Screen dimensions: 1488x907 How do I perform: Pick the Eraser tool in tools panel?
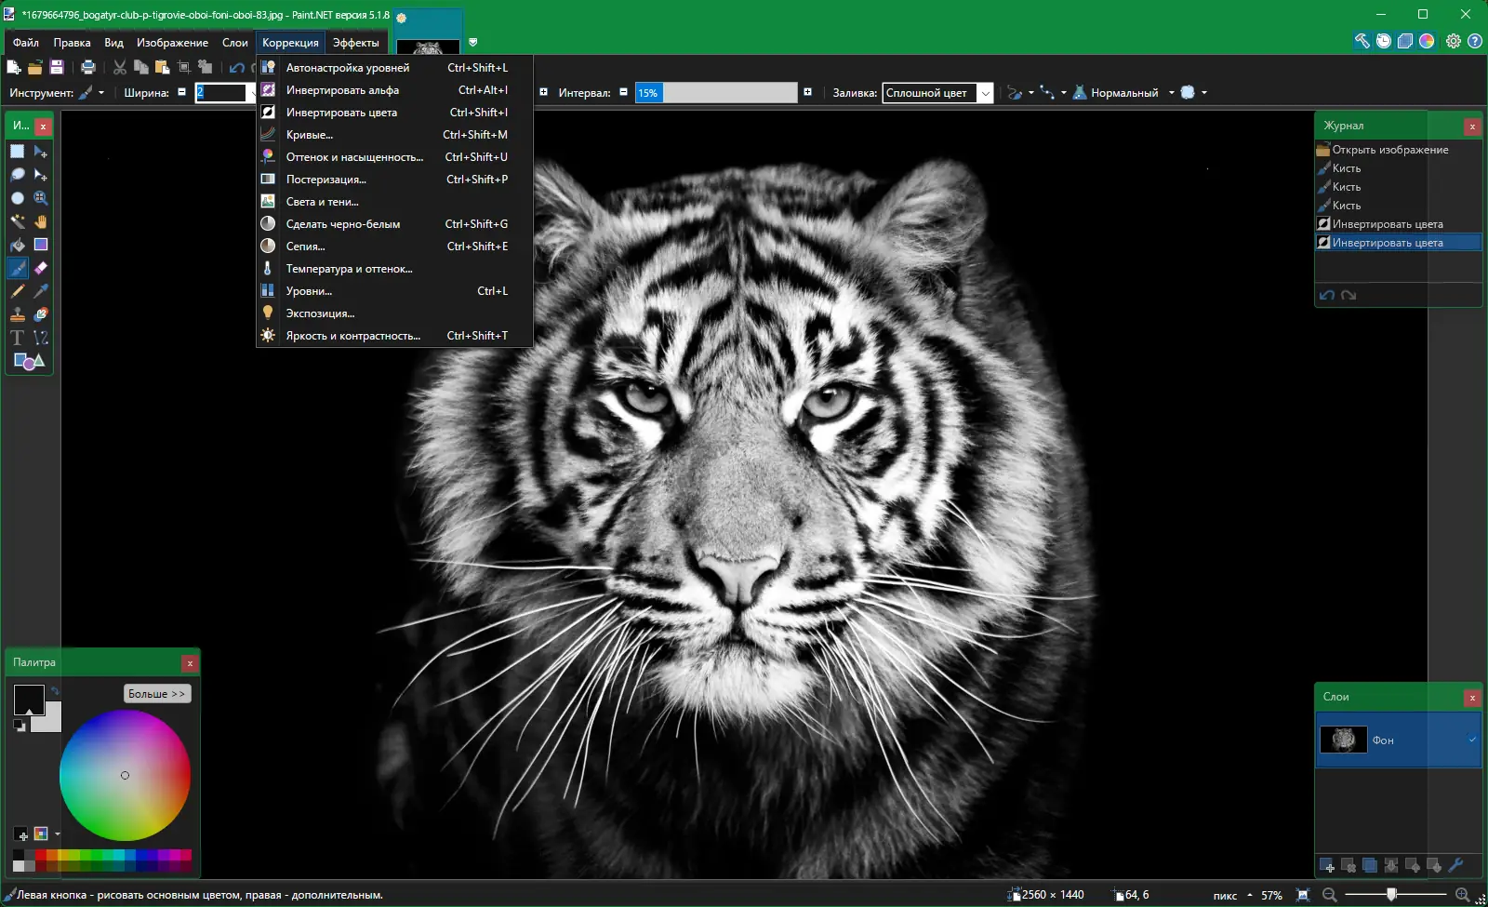coord(41,268)
